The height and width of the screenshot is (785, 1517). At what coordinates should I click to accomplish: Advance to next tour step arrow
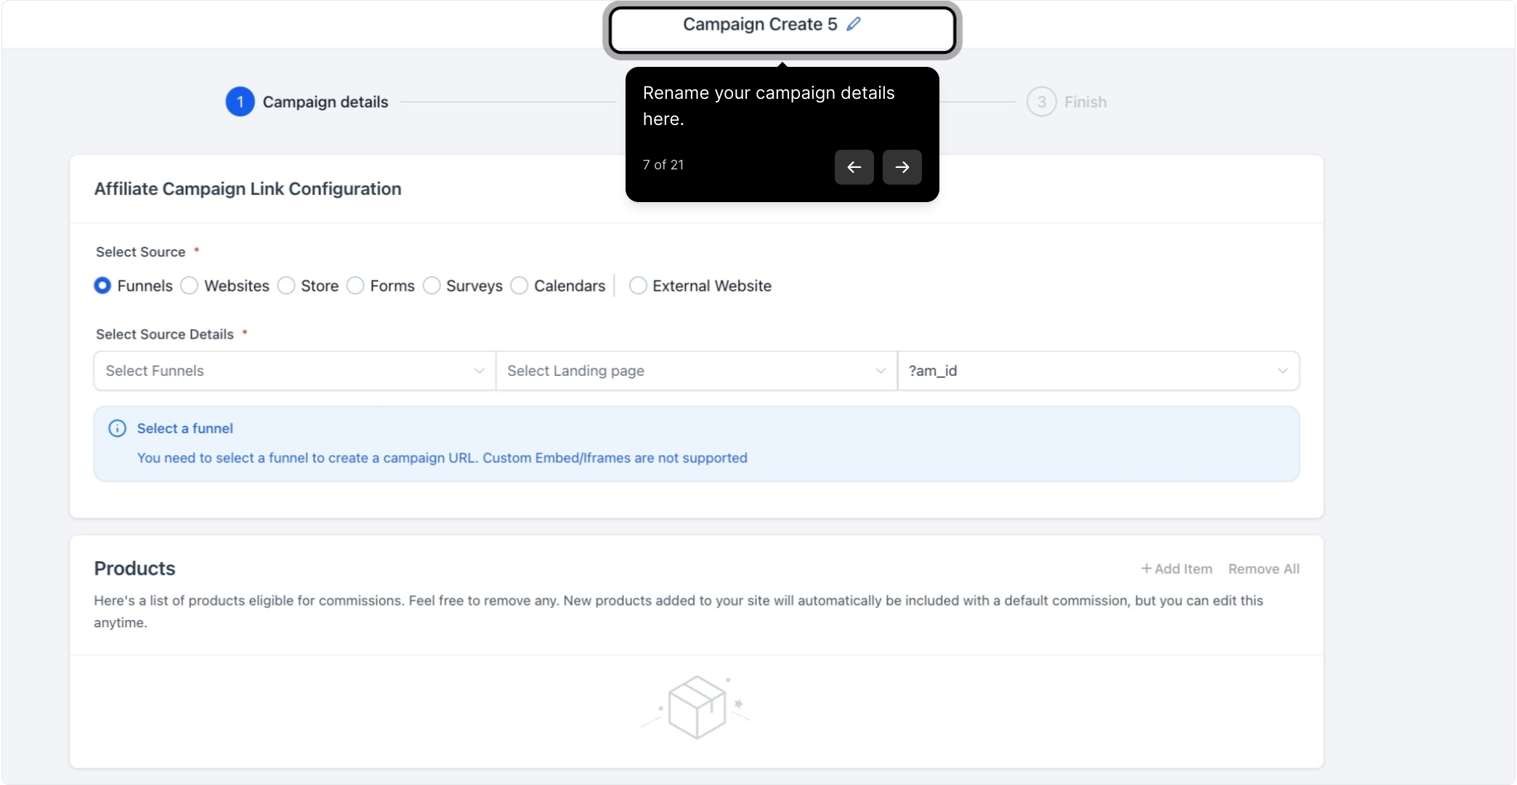coord(902,167)
